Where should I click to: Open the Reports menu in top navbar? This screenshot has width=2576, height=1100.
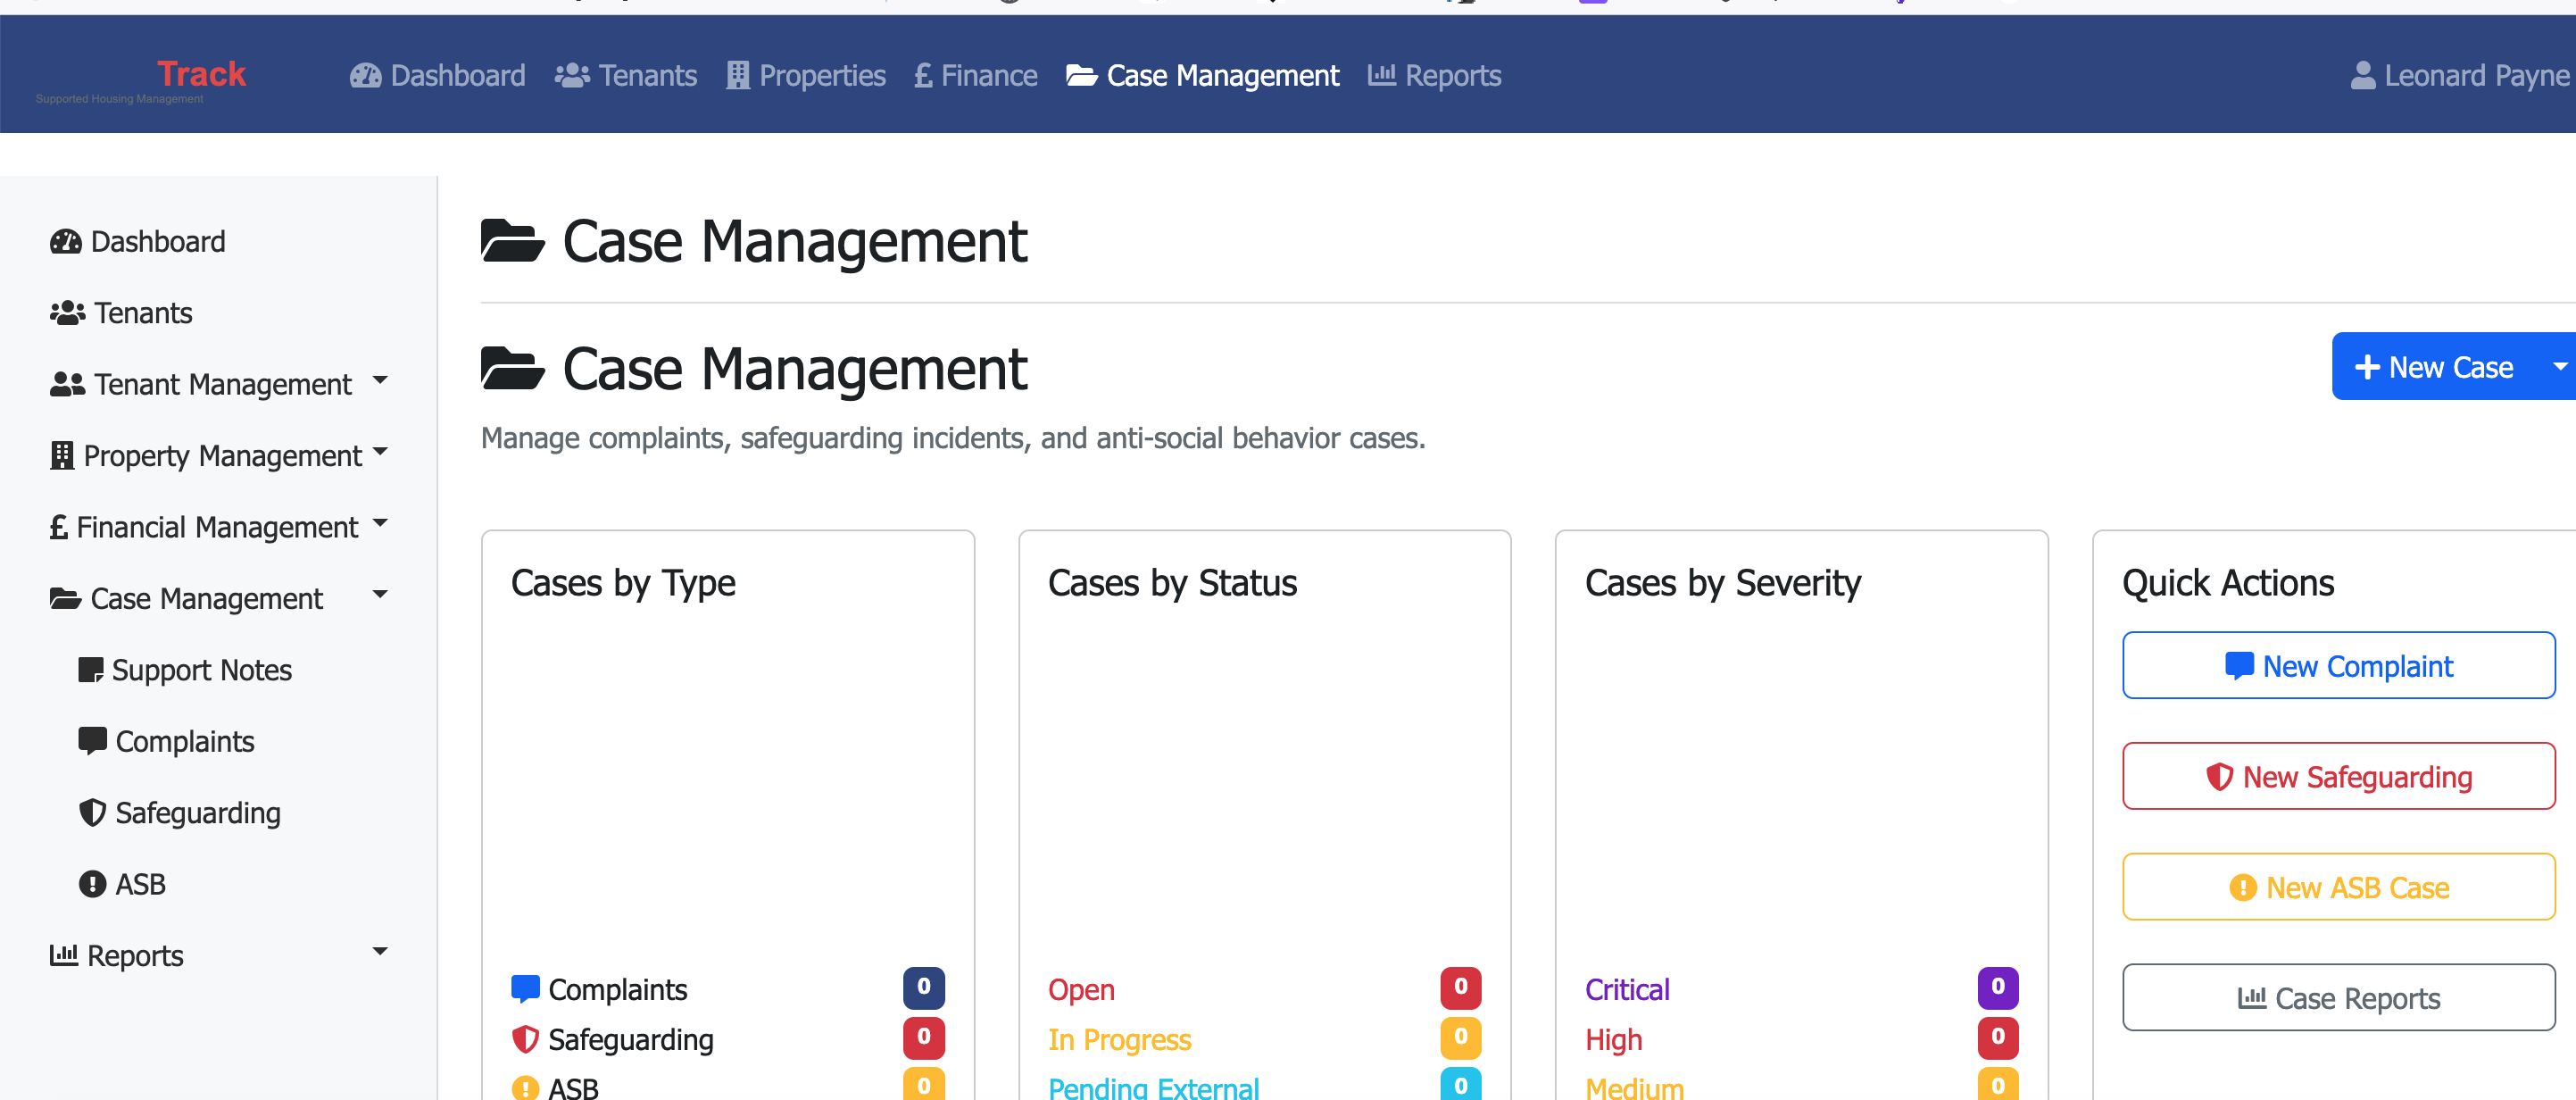coord(1434,75)
